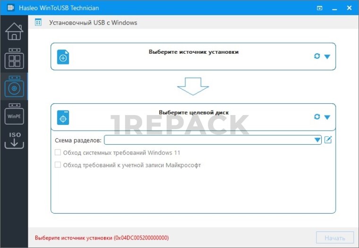Open the WinPE USB creator icon
The height and width of the screenshot is (248, 359).
point(14,114)
